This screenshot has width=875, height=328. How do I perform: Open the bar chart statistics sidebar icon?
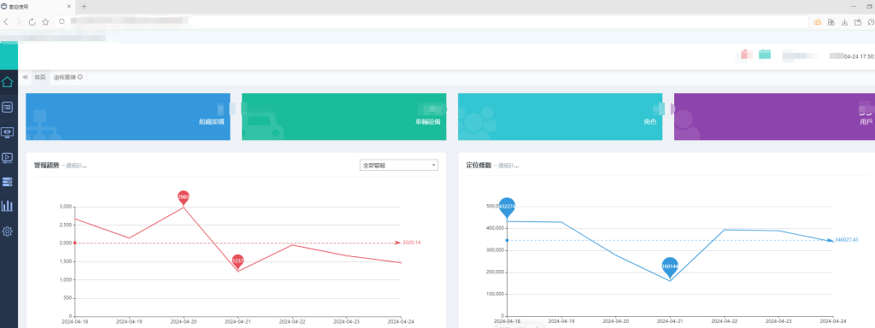coord(7,206)
